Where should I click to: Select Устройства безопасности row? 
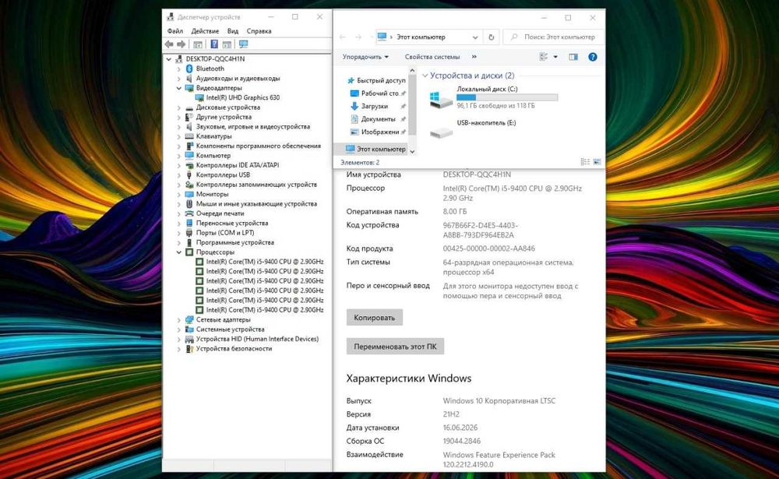pos(234,349)
